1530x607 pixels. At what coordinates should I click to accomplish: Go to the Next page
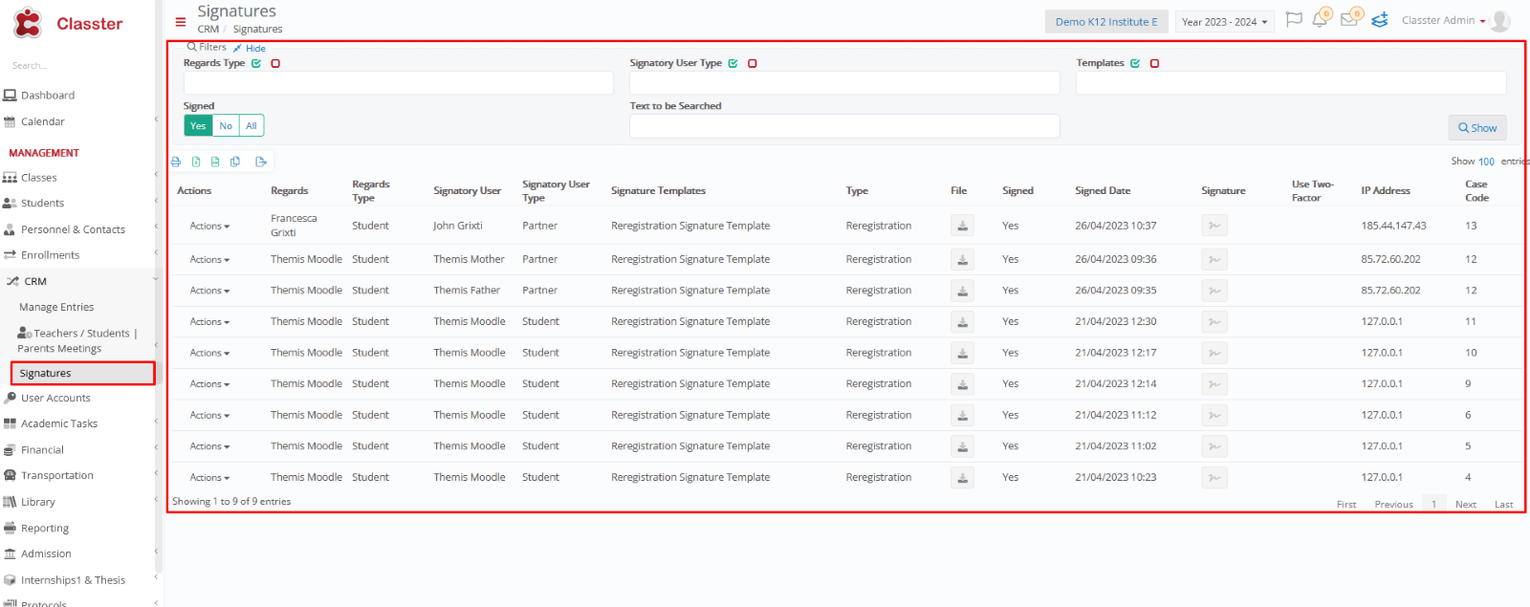pos(1466,504)
